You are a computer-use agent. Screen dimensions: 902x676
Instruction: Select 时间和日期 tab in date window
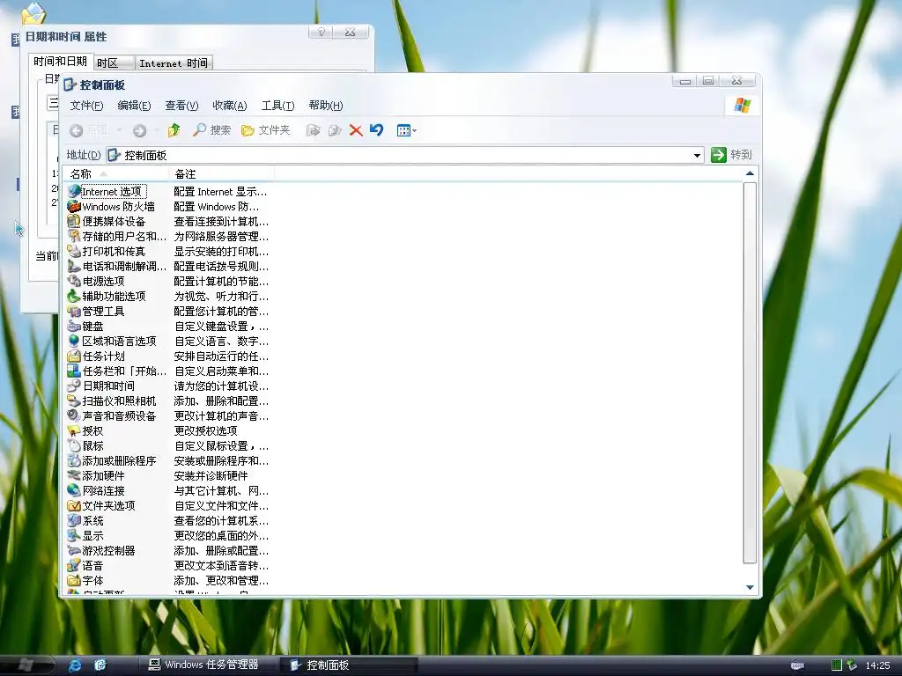click(60, 62)
